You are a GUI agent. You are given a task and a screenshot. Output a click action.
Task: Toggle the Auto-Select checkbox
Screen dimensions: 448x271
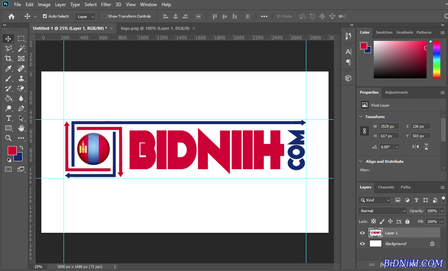click(45, 16)
